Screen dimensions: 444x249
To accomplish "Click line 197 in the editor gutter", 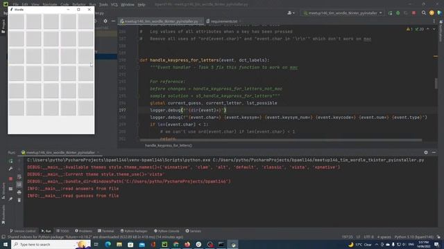I will click(123, 110).
